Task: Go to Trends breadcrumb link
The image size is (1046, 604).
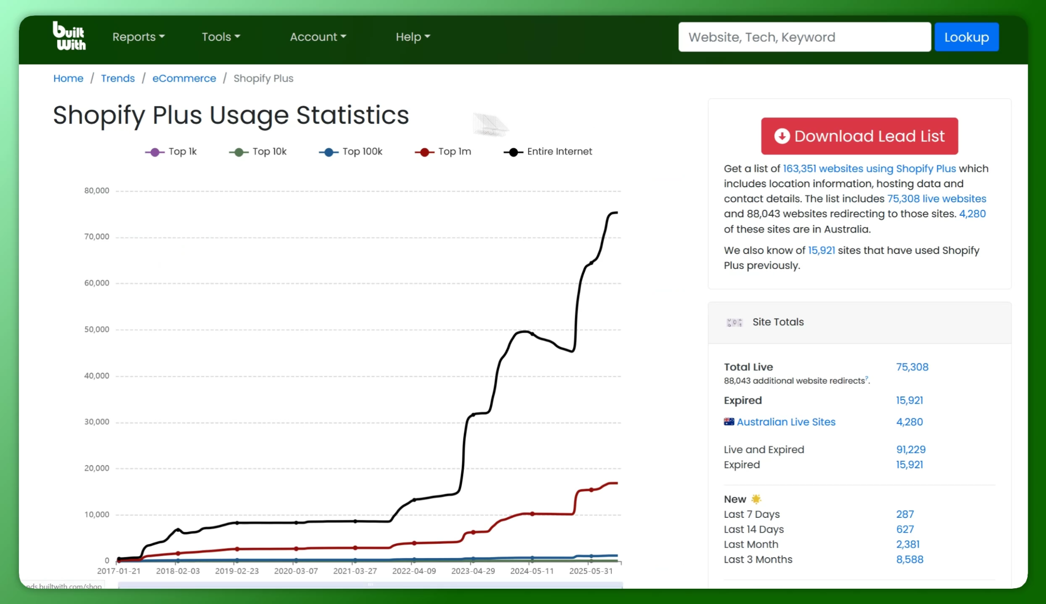Action: coord(117,78)
